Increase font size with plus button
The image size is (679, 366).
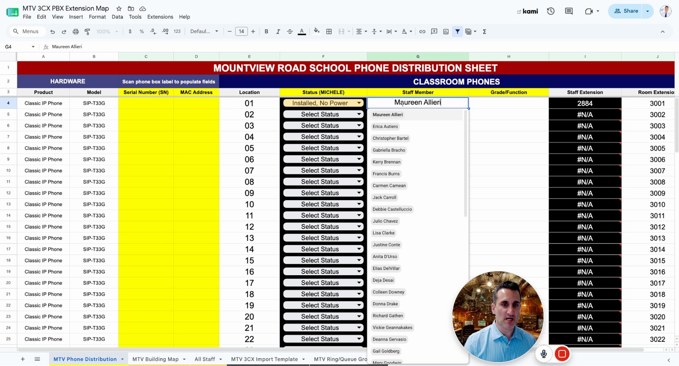pyautogui.click(x=253, y=31)
